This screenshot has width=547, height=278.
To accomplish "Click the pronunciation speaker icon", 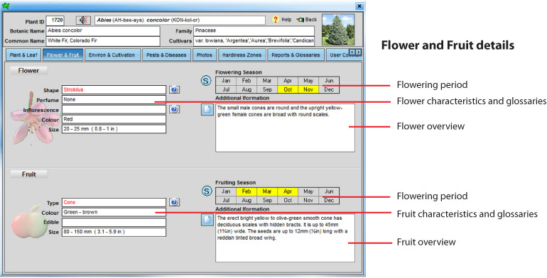I will 83,20.
